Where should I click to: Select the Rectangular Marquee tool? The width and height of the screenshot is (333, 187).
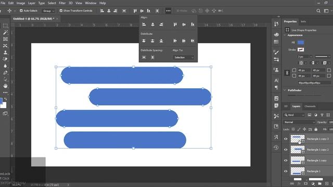point(5,25)
